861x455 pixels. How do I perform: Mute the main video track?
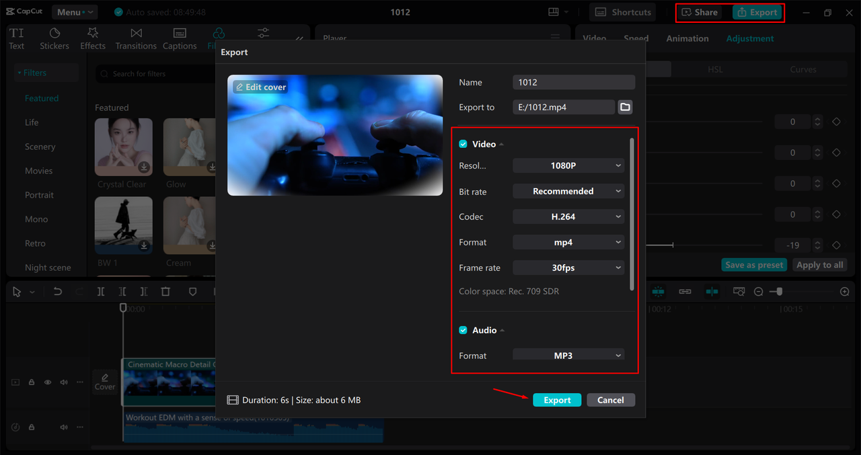pyautogui.click(x=64, y=382)
